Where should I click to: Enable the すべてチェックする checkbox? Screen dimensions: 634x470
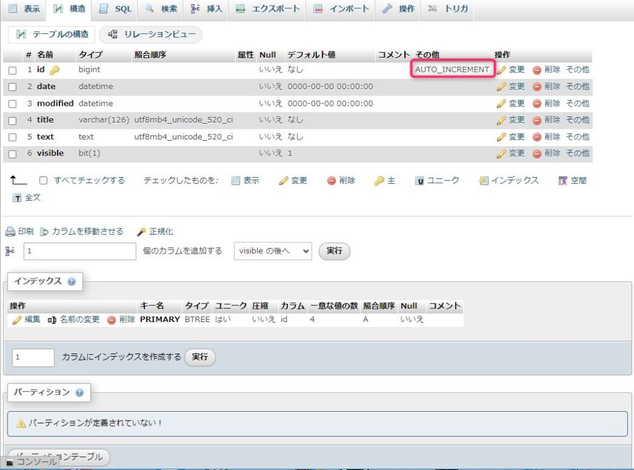[43, 181]
